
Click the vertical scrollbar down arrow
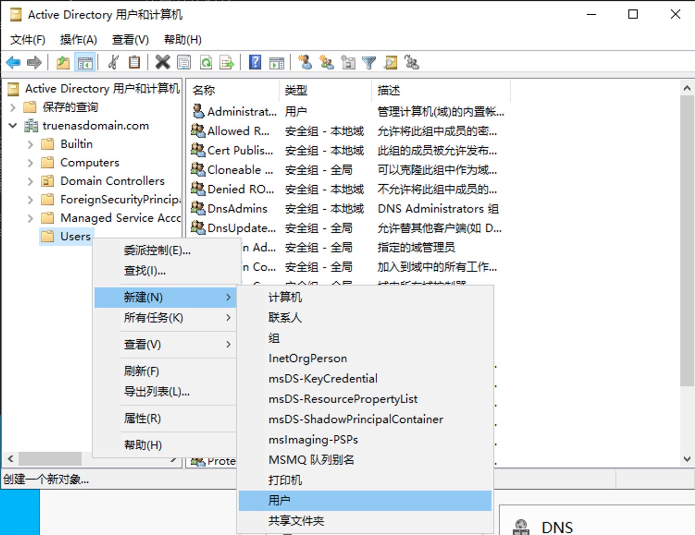[x=687, y=459]
